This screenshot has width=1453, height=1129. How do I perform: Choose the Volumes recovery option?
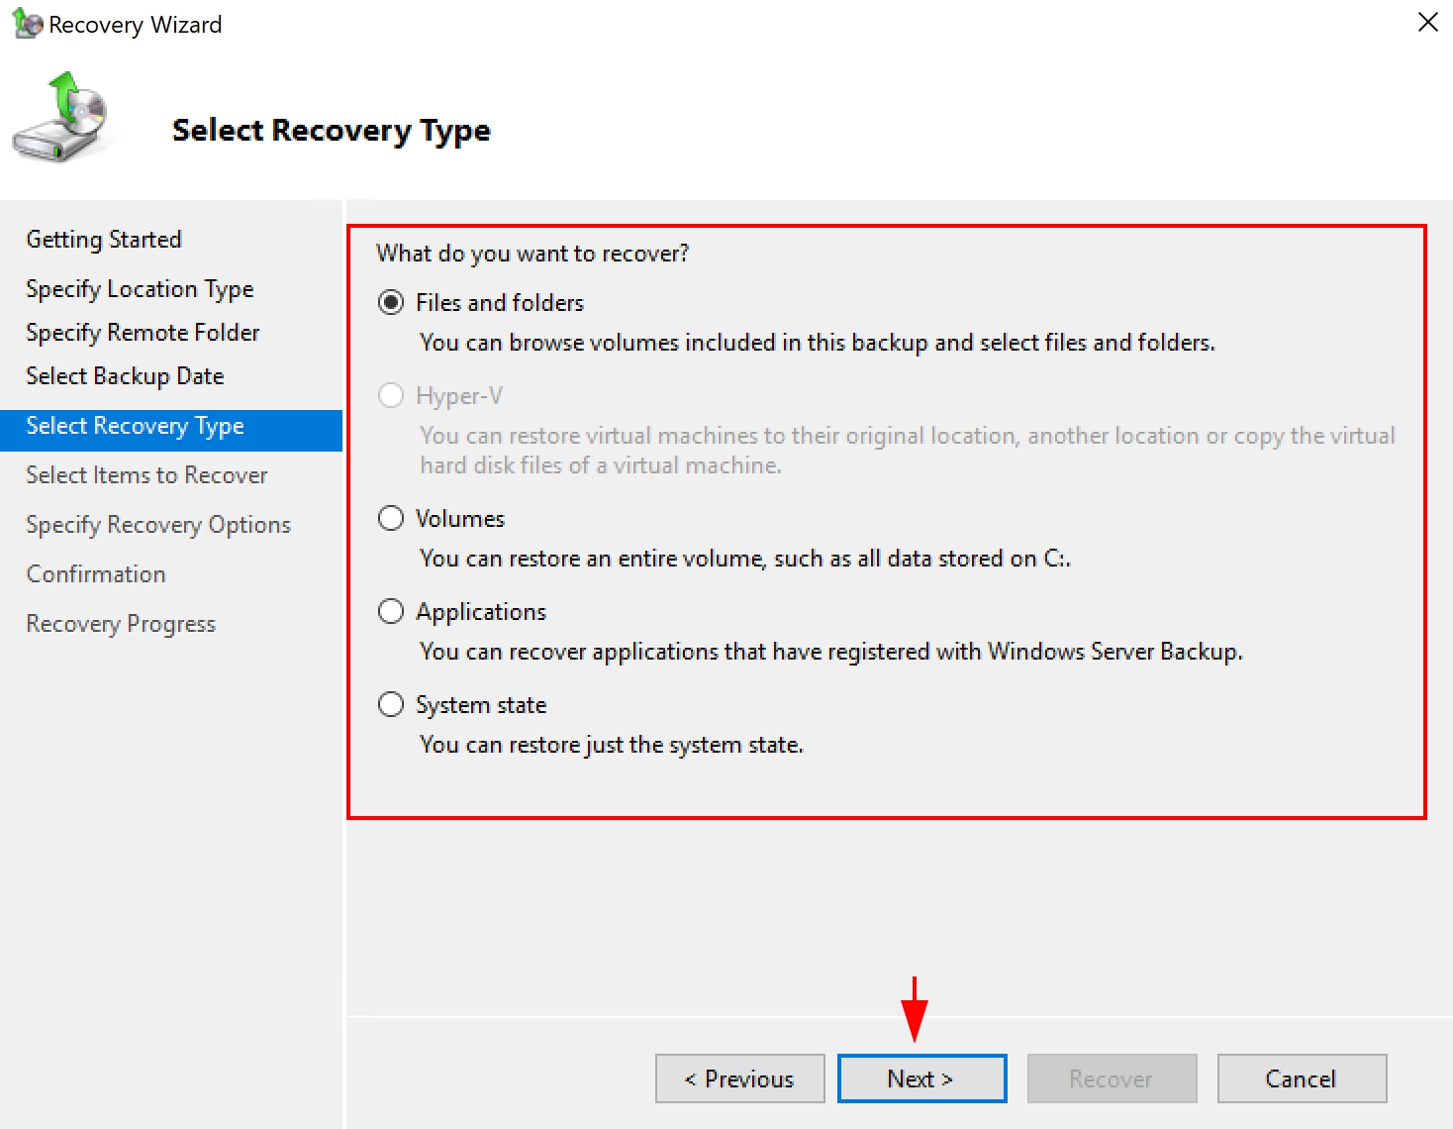pyautogui.click(x=392, y=519)
